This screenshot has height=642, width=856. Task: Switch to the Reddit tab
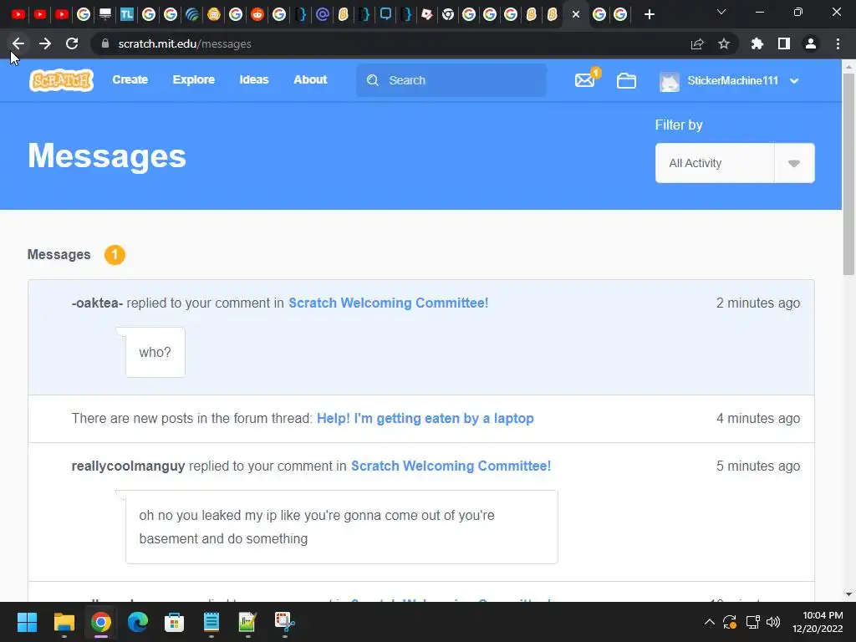(257, 15)
